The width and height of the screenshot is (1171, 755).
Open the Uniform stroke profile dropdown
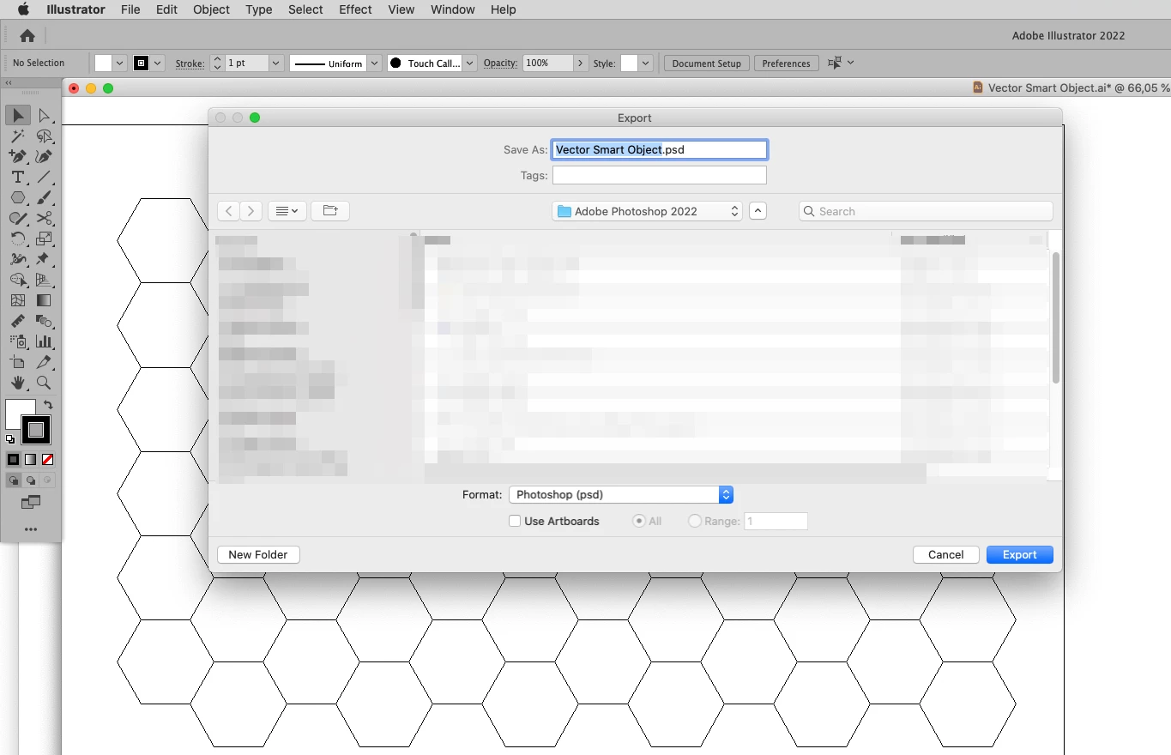375,63
